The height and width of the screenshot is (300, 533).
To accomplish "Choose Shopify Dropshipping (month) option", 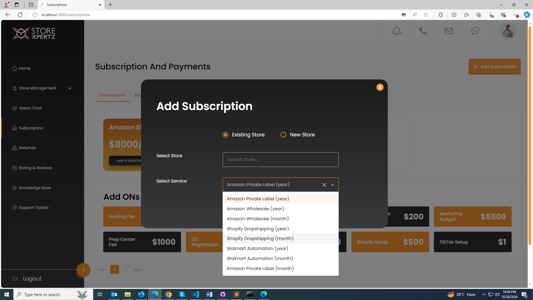I will tap(280, 238).
